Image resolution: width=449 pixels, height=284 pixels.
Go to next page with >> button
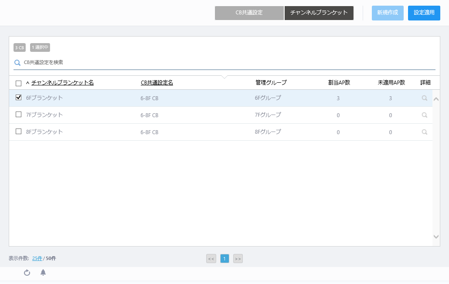point(238,259)
